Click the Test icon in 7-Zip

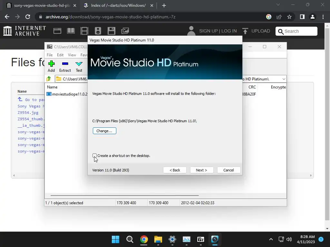pyautogui.click(x=79, y=66)
